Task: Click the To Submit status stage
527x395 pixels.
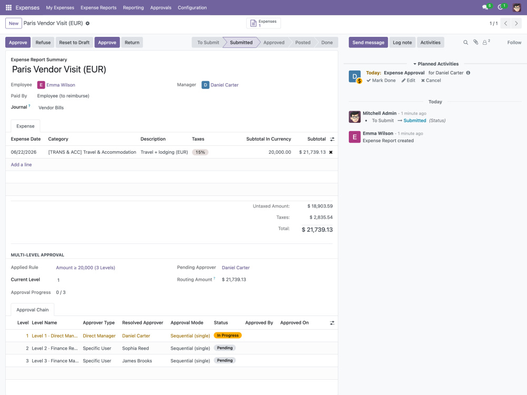Action: pyautogui.click(x=208, y=43)
